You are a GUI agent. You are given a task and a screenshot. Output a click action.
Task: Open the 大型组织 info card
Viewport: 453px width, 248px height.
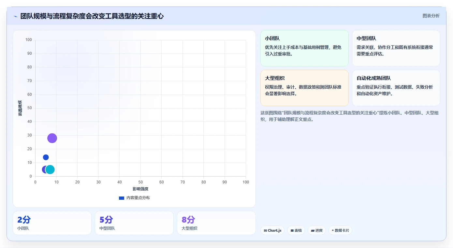pyautogui.click(x=304, y=88)
